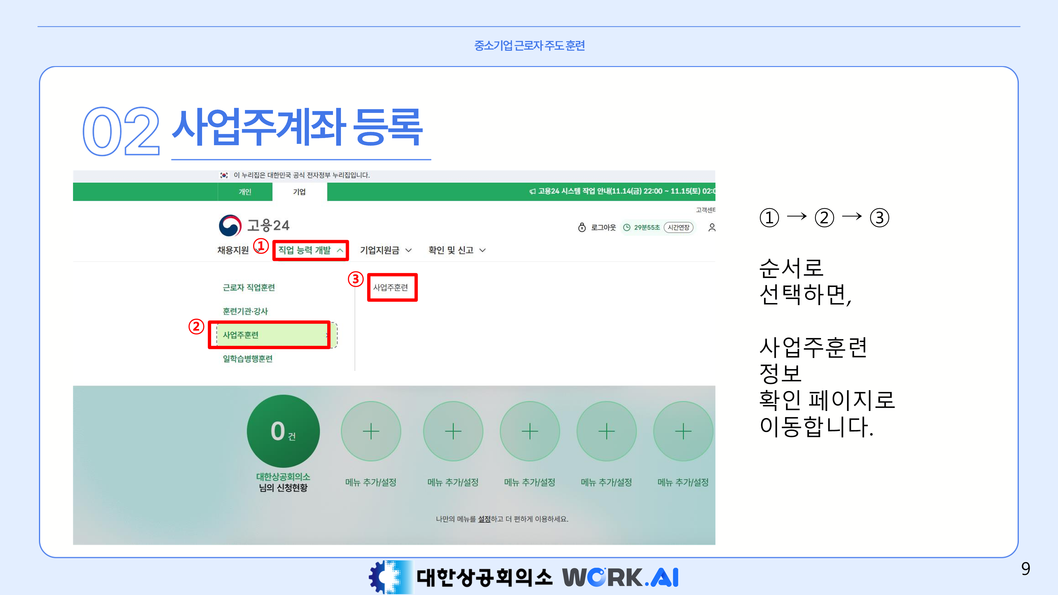Click the underlined 설정 link
Screen dimensions: 1058x595
[484, 519]
